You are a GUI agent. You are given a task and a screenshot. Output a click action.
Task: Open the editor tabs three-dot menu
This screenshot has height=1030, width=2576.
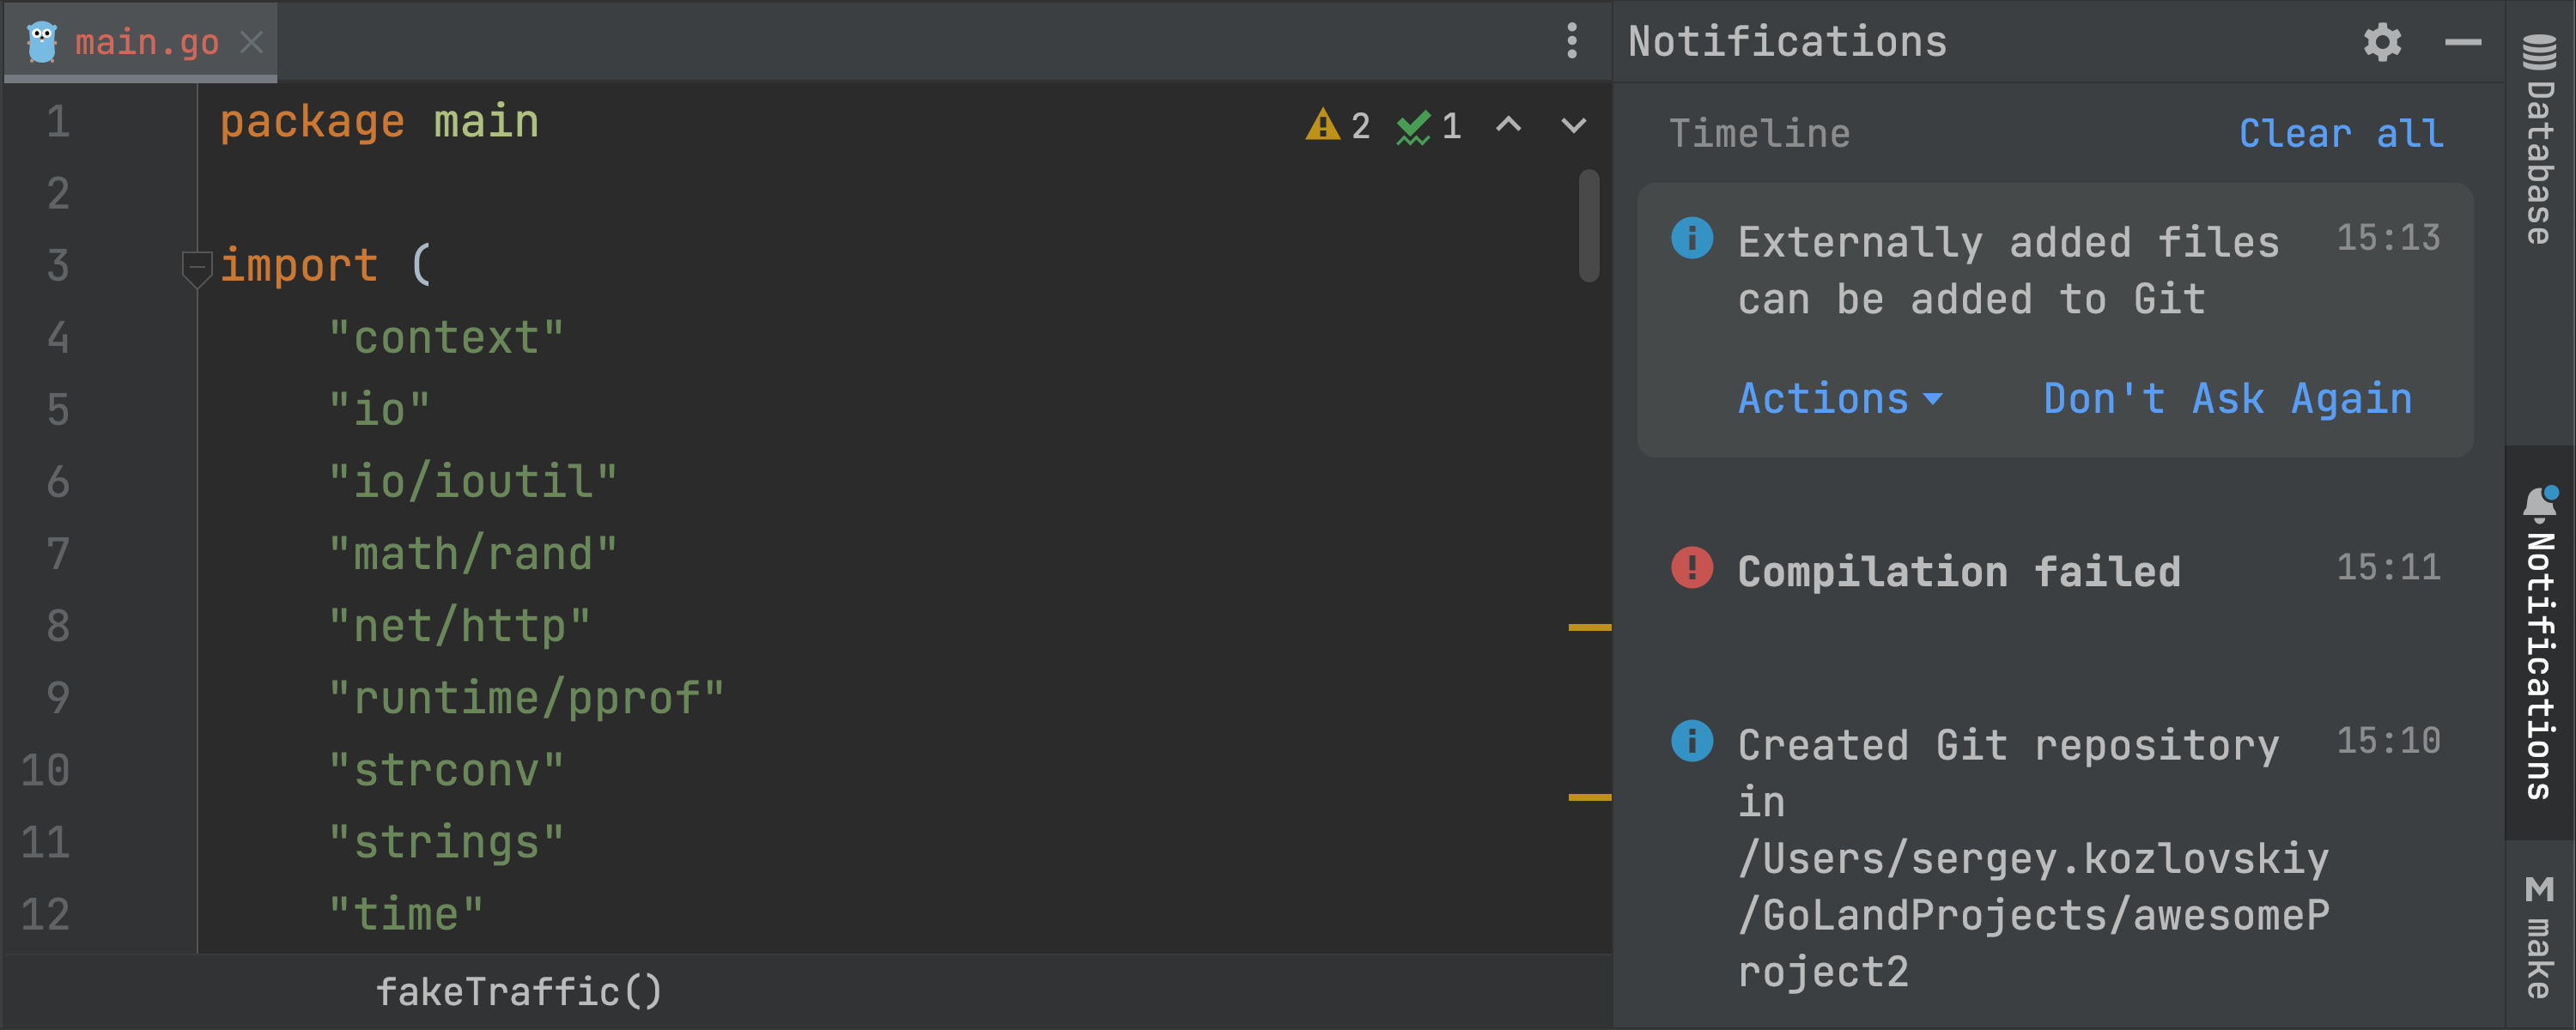pyautogui.click(x=1571, y=41)
